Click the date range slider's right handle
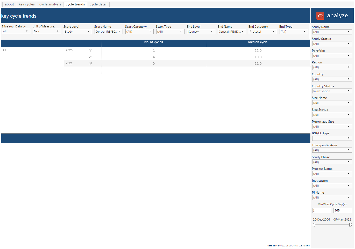The width and height of the screenshot is (355, 249). coord(350,225)
